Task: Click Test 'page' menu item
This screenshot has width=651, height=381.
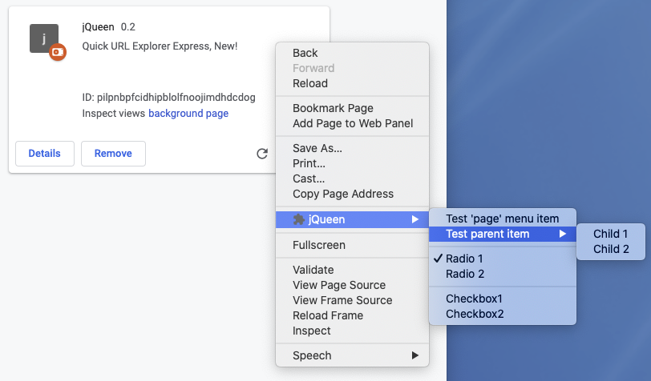Action: (x=502, y=219)
